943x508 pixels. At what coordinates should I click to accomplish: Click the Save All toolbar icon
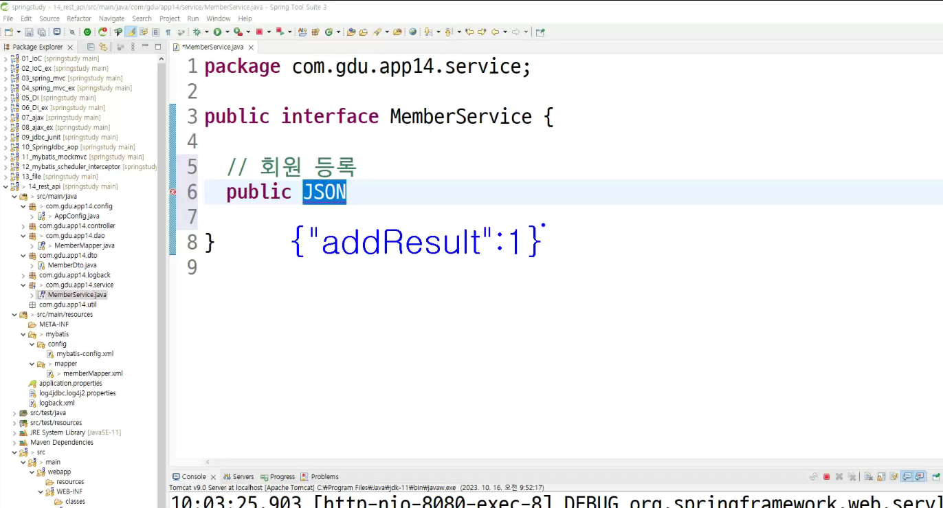41,32
